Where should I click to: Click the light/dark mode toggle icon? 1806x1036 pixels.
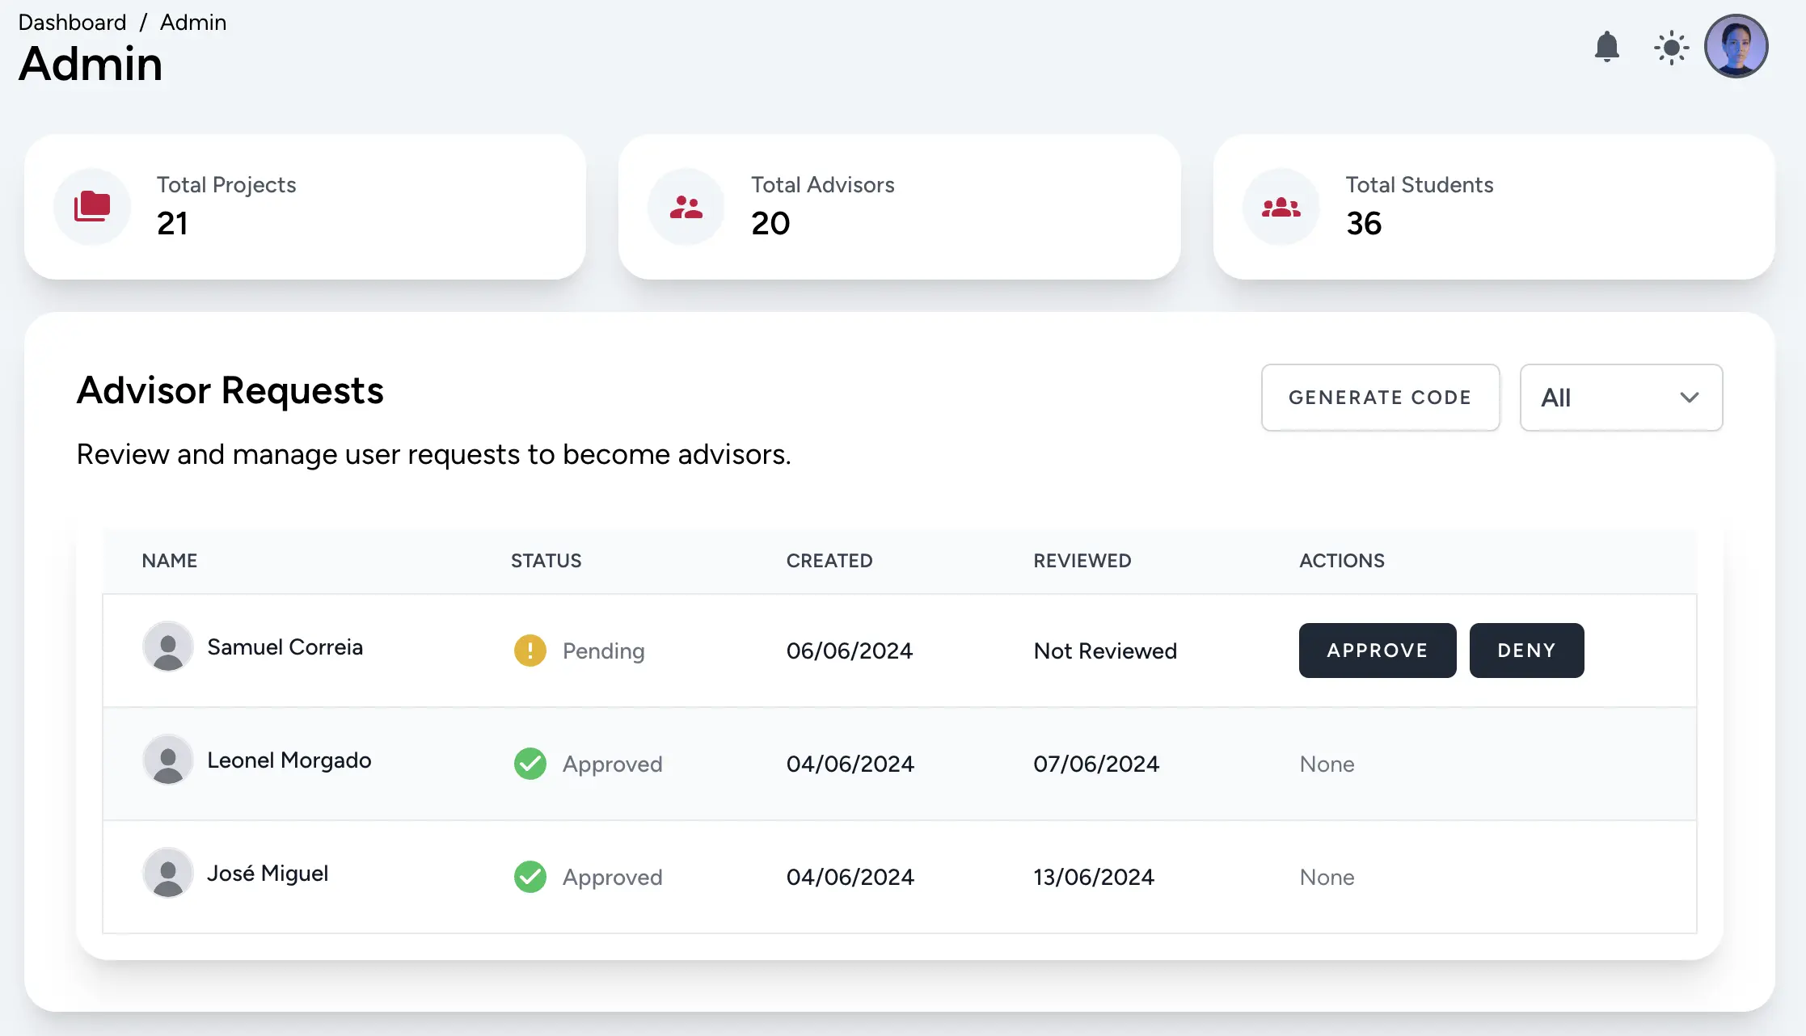pos(1673,46)
